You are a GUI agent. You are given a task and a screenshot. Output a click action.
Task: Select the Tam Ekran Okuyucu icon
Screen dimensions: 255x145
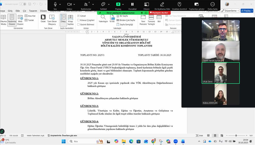click(52, 17)
